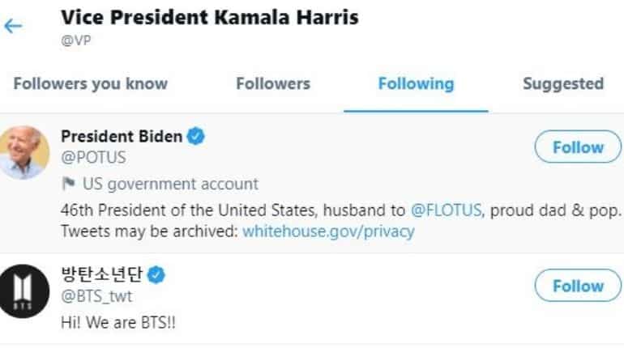Click the President Biden display name
624x348 pixels.
(x=122, y=136)
